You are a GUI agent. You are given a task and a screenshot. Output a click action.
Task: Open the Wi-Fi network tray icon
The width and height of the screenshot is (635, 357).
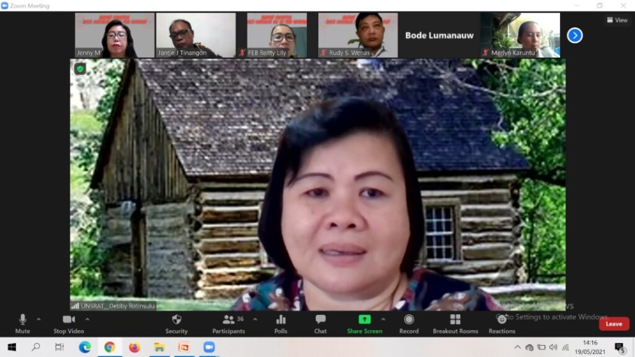click(566, 347)
